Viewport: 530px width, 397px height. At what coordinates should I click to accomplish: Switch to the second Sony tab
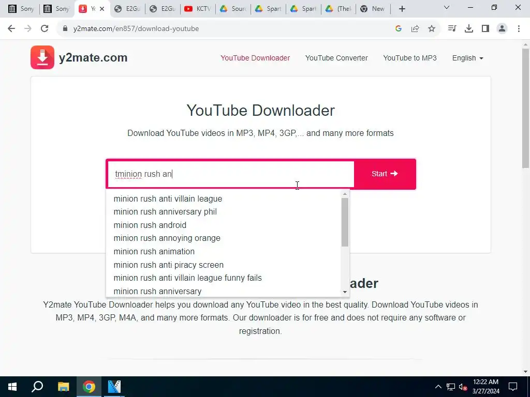56,9
